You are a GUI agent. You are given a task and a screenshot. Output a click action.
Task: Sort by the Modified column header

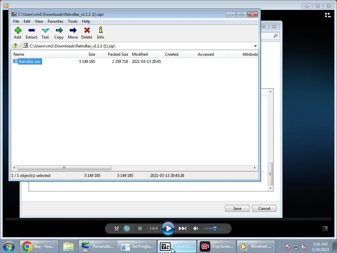point(146,54)
